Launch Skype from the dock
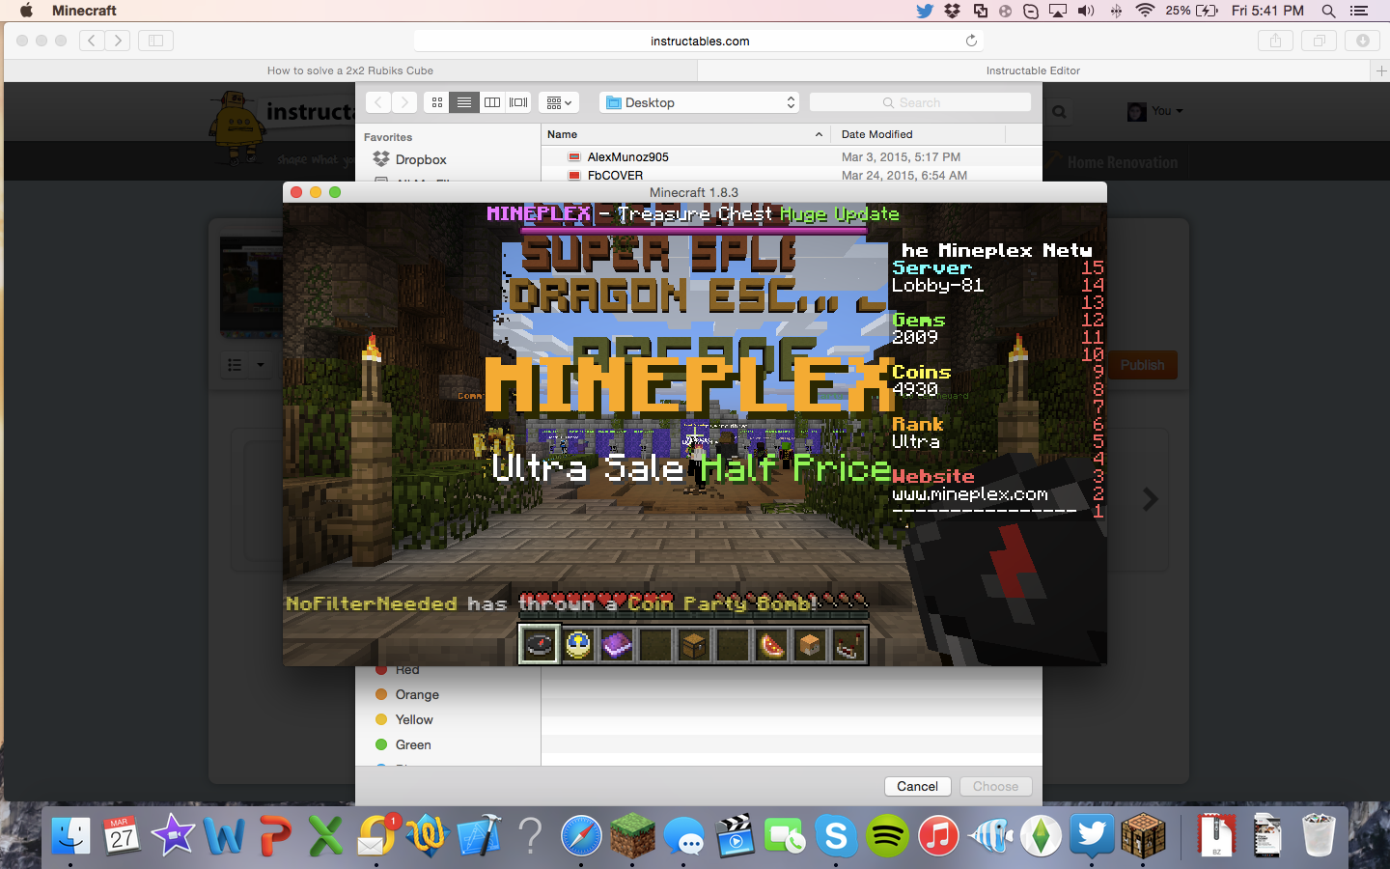 click(x=836, y=836)
